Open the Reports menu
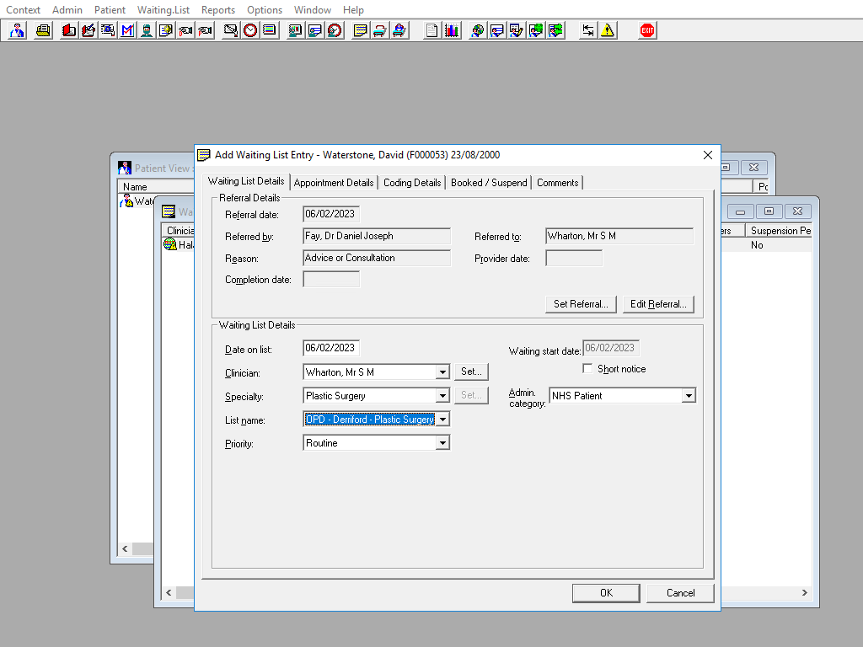 tap(218, 10)
